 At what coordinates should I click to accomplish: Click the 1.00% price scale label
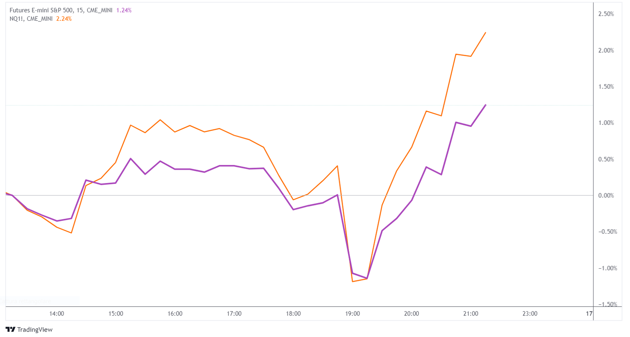tap(606, 123)
